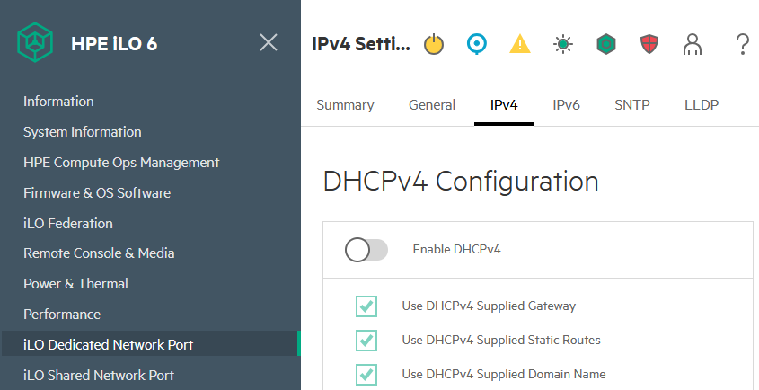
Task: Toggle the Enable DHCPv4 switch
Action: (366, 250)
